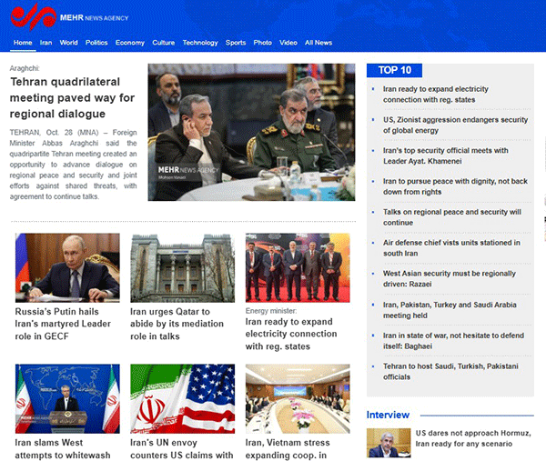The image size is (546, 461).
Task: Open the Photo section
Action: pos(263,43)
